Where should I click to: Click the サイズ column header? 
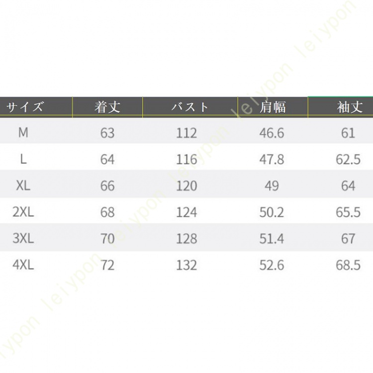[x=25, y=107]
